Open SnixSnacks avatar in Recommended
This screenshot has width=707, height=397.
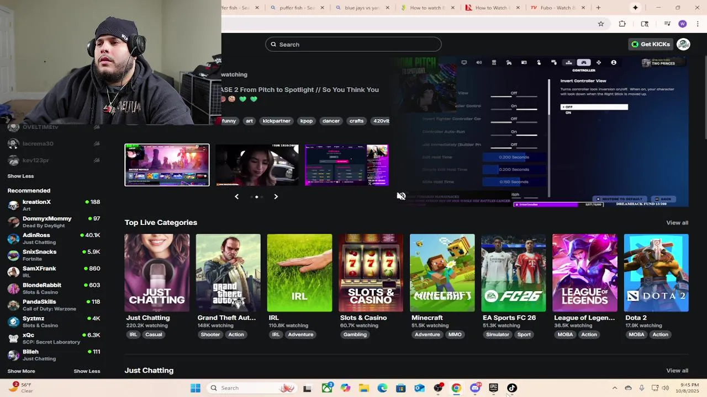click(x=13, y=255)
